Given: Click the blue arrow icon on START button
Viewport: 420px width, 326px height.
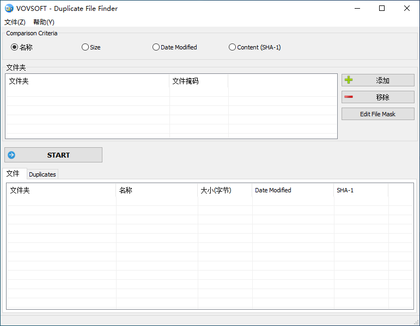Looking at the screenshot, I should pos(11,155).
